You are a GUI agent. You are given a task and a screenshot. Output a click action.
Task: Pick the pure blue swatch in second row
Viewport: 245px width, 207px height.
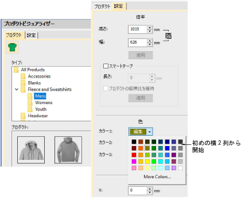167,148
